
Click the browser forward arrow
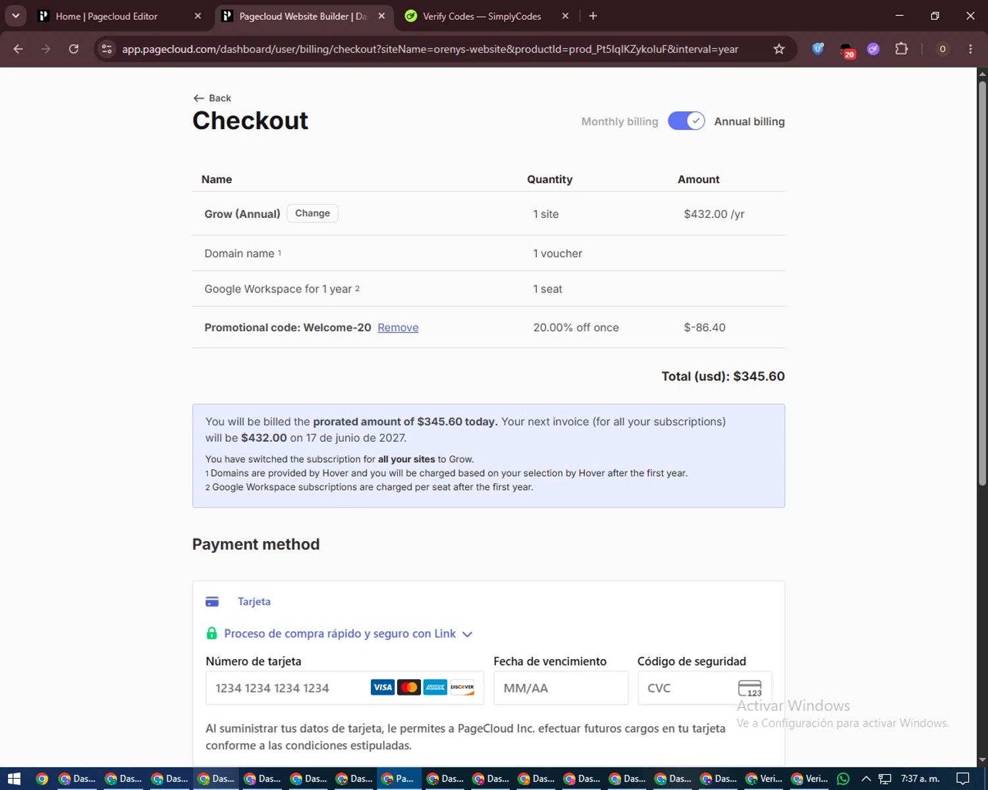pyautogui.click(x=45, y=49)
